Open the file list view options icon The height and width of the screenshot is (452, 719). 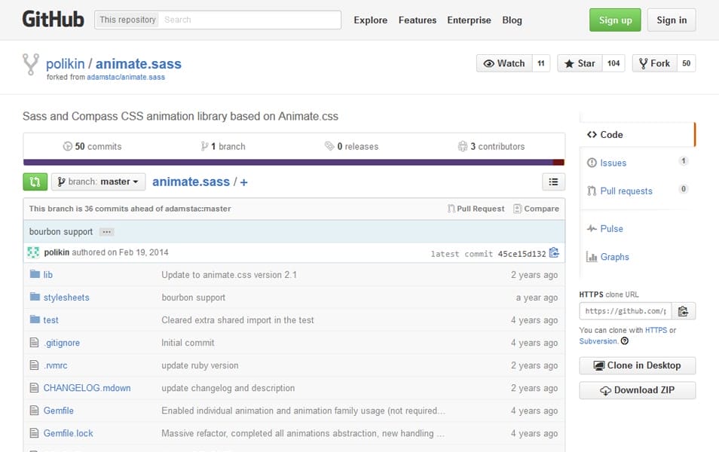point(553,182)
